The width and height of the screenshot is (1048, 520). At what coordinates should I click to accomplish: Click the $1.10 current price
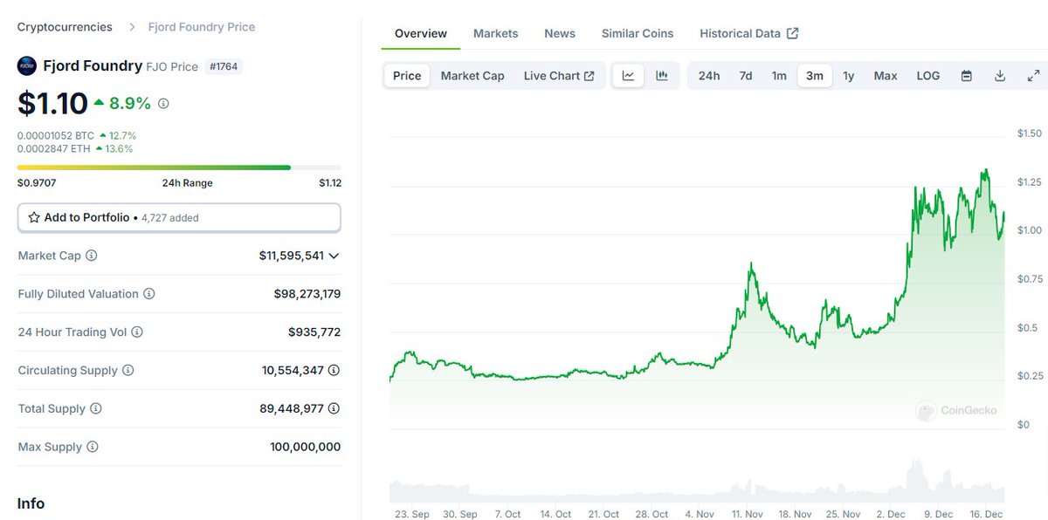pyautogui.click(x=52, y=103)
